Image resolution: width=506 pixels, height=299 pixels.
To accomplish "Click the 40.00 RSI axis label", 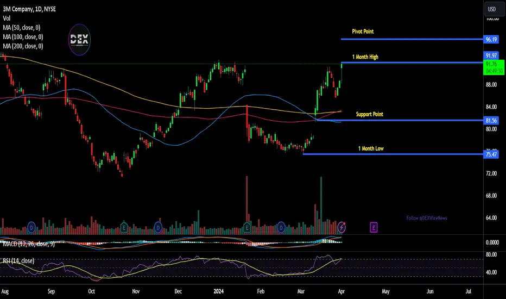I will (x=491, y=272).
